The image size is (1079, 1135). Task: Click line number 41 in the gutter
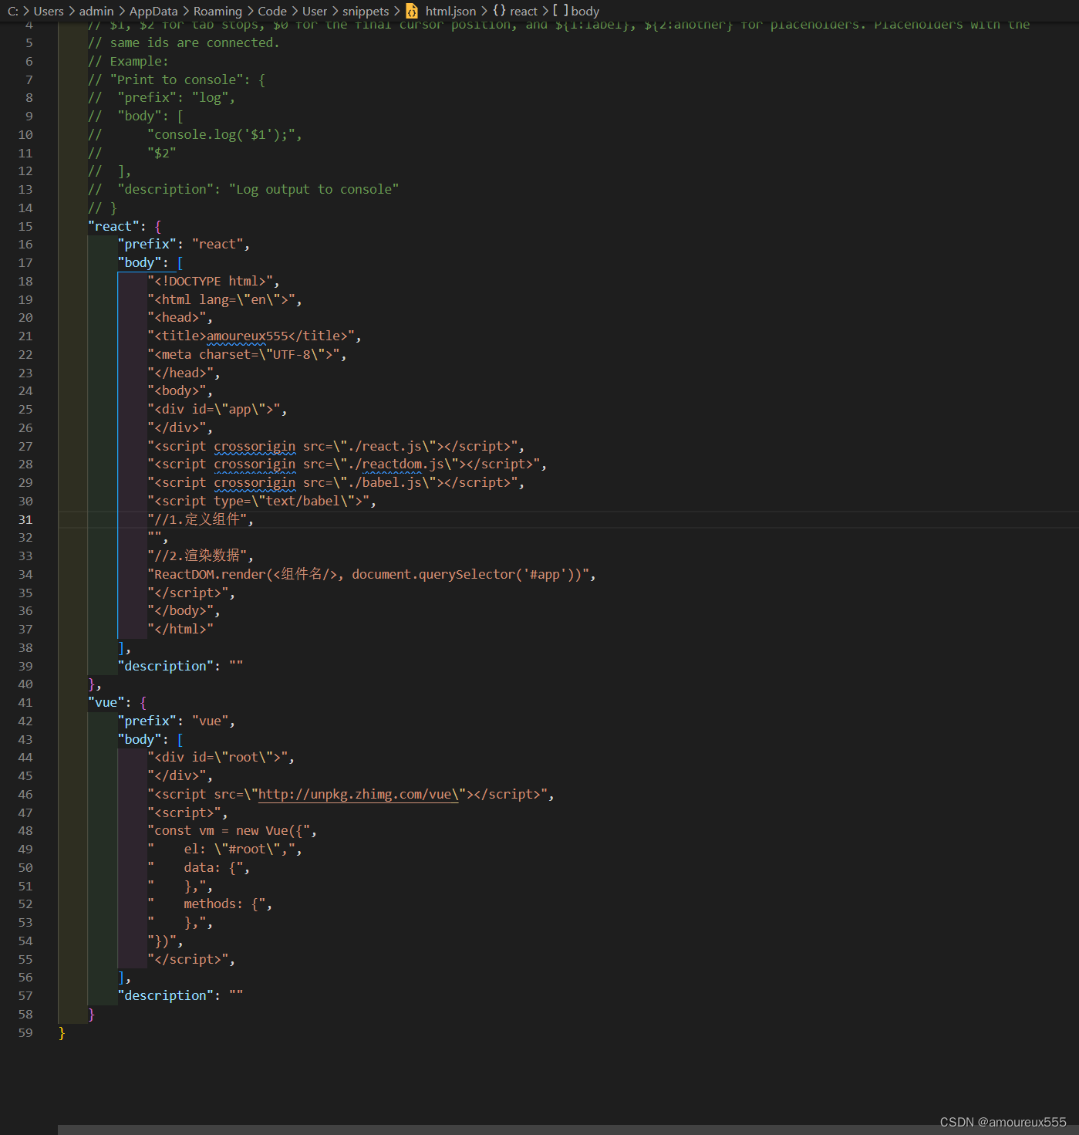pyautogui.click(x=25, y=702)
